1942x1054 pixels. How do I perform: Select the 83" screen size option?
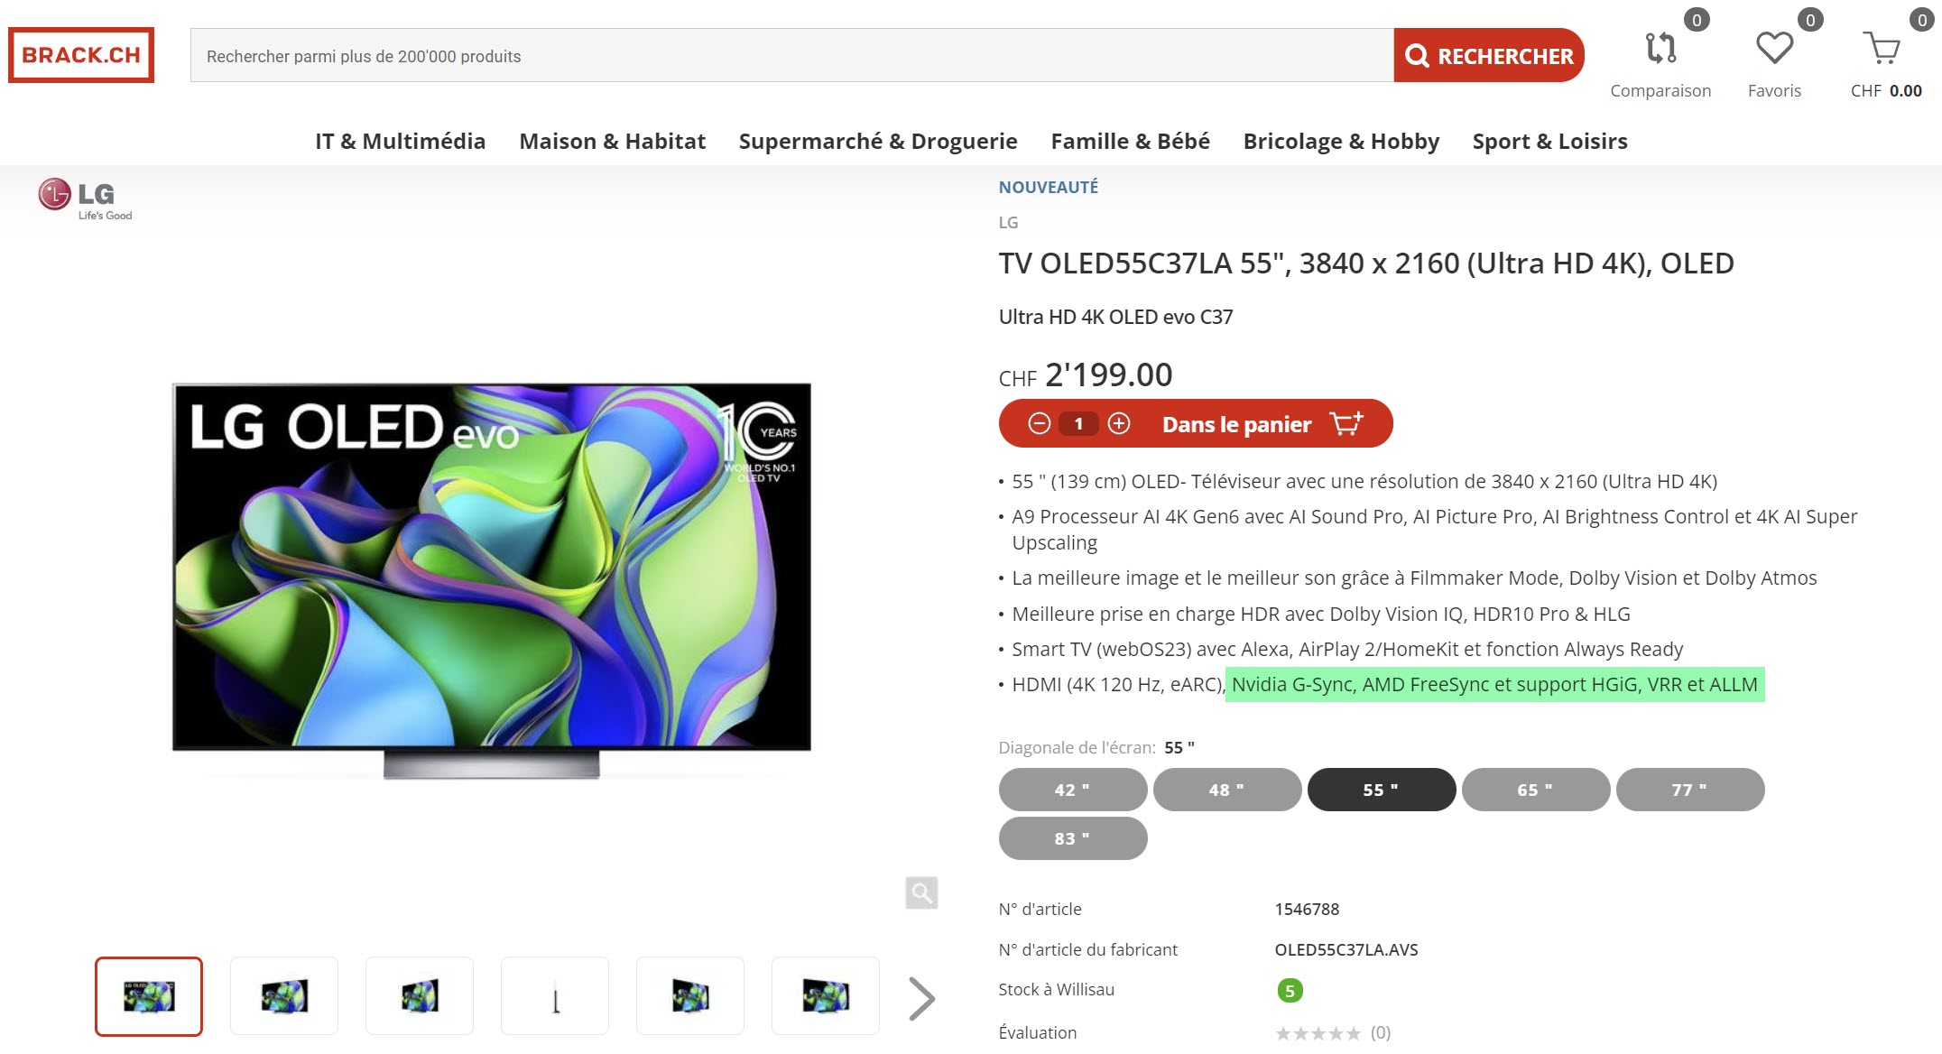(x=1072, y=838)
